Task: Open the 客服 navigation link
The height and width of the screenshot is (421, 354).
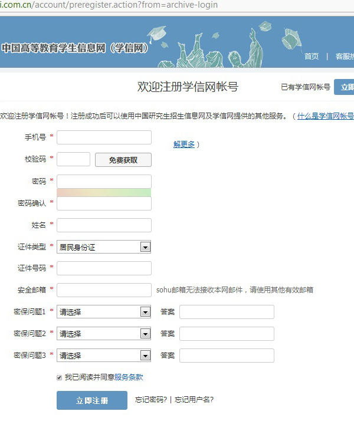Action: (344, 57)
